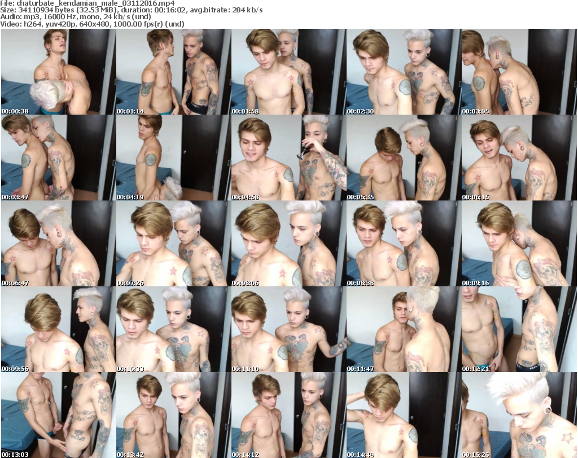578x458 pixels.
Task: Open the thumbnail at 00:02:30
Action: pos(404,72)
